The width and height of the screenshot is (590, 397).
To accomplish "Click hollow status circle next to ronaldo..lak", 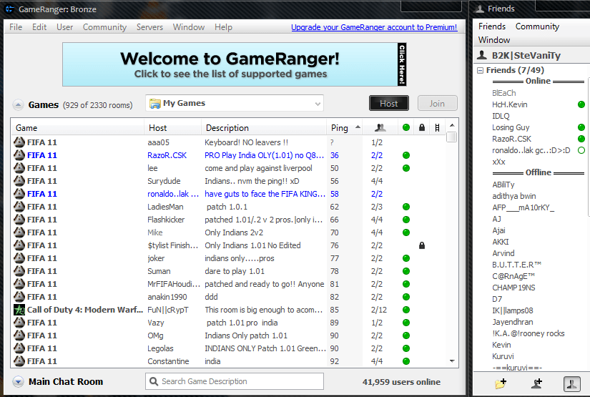I will click(x=581, y=150).
